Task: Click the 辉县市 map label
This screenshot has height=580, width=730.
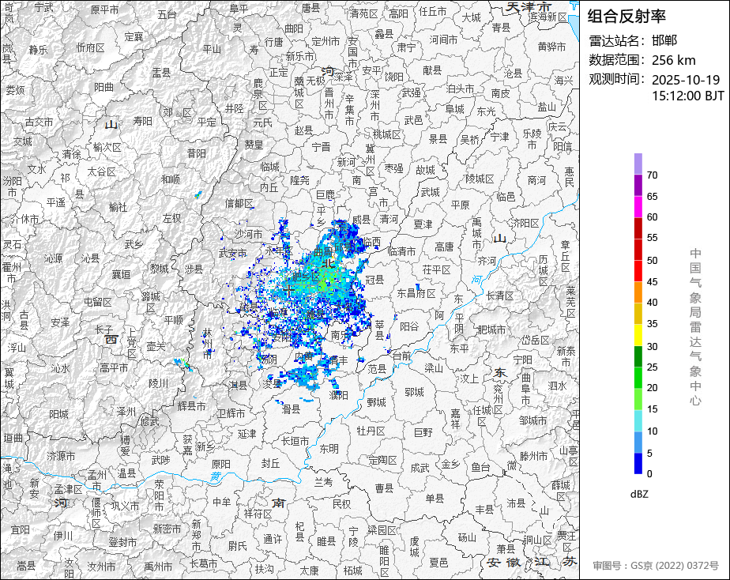Action: pos(191,406)
